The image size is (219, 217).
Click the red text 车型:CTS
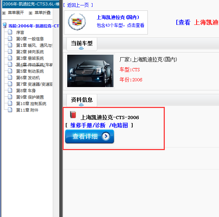coord(130,69)
